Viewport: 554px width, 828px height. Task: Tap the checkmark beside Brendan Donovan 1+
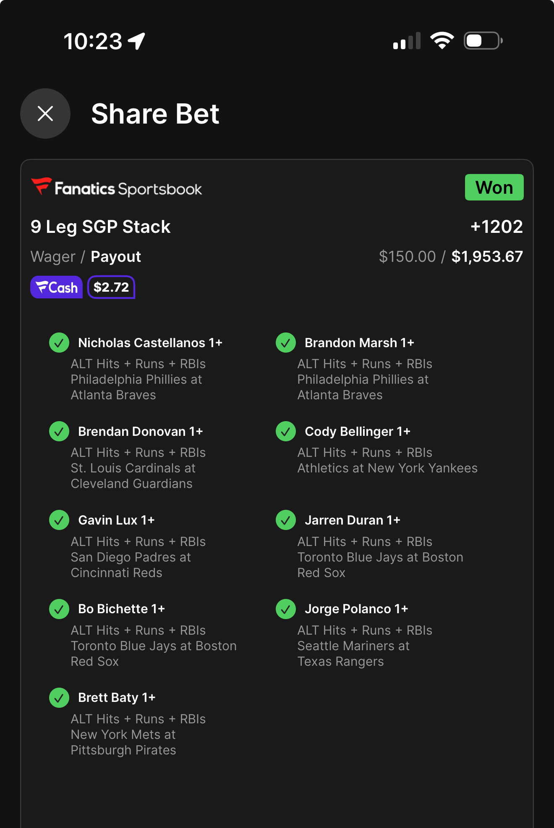coord(59,431)
